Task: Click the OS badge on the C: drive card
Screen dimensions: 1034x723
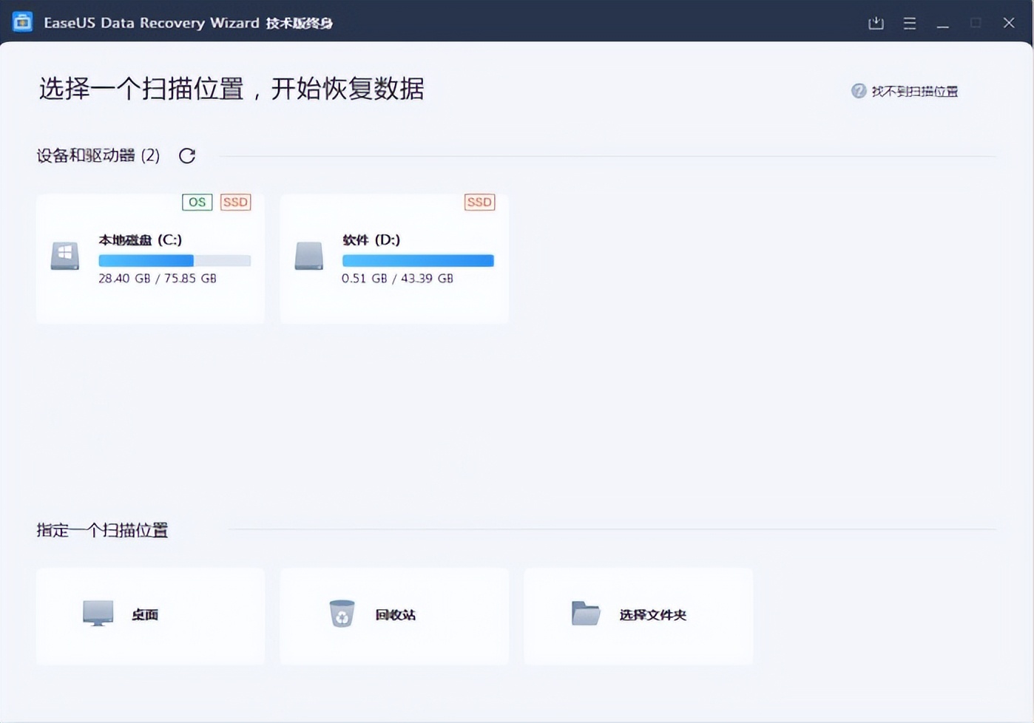Action: tap(197, 202)
